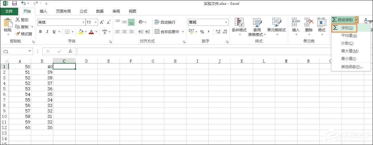
Task: Switch to the Insert (插入) ribbon tab
Action: pos(44,11)
